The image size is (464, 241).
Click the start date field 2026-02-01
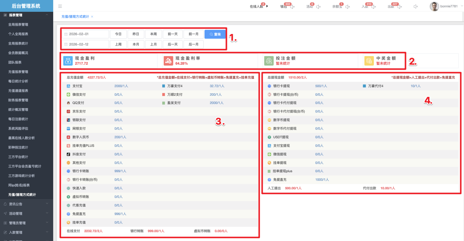coord(85,34)
